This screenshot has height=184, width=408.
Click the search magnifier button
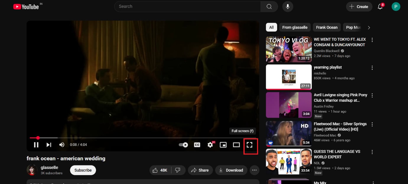269,6
